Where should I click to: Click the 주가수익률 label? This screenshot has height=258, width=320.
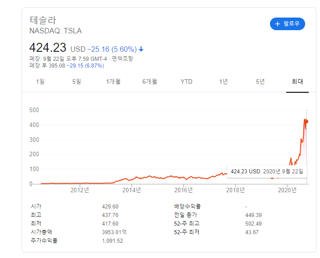pos(44,240)
